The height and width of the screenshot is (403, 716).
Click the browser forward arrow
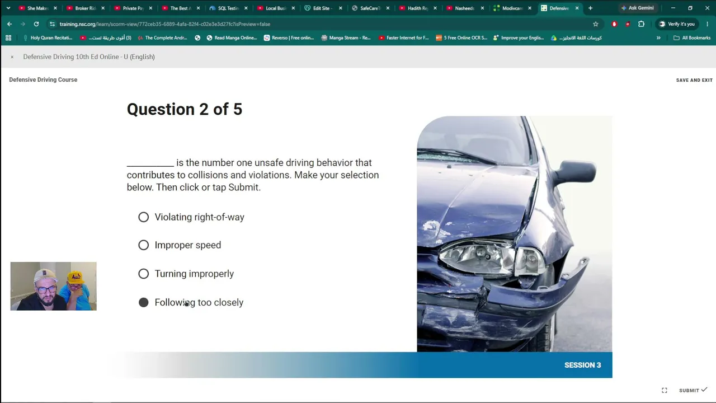coord(22,24)
